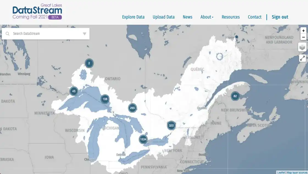Screen dimensions: 308x174
Task: Select the cluster marker labeled 108
Action: point(105,99)
